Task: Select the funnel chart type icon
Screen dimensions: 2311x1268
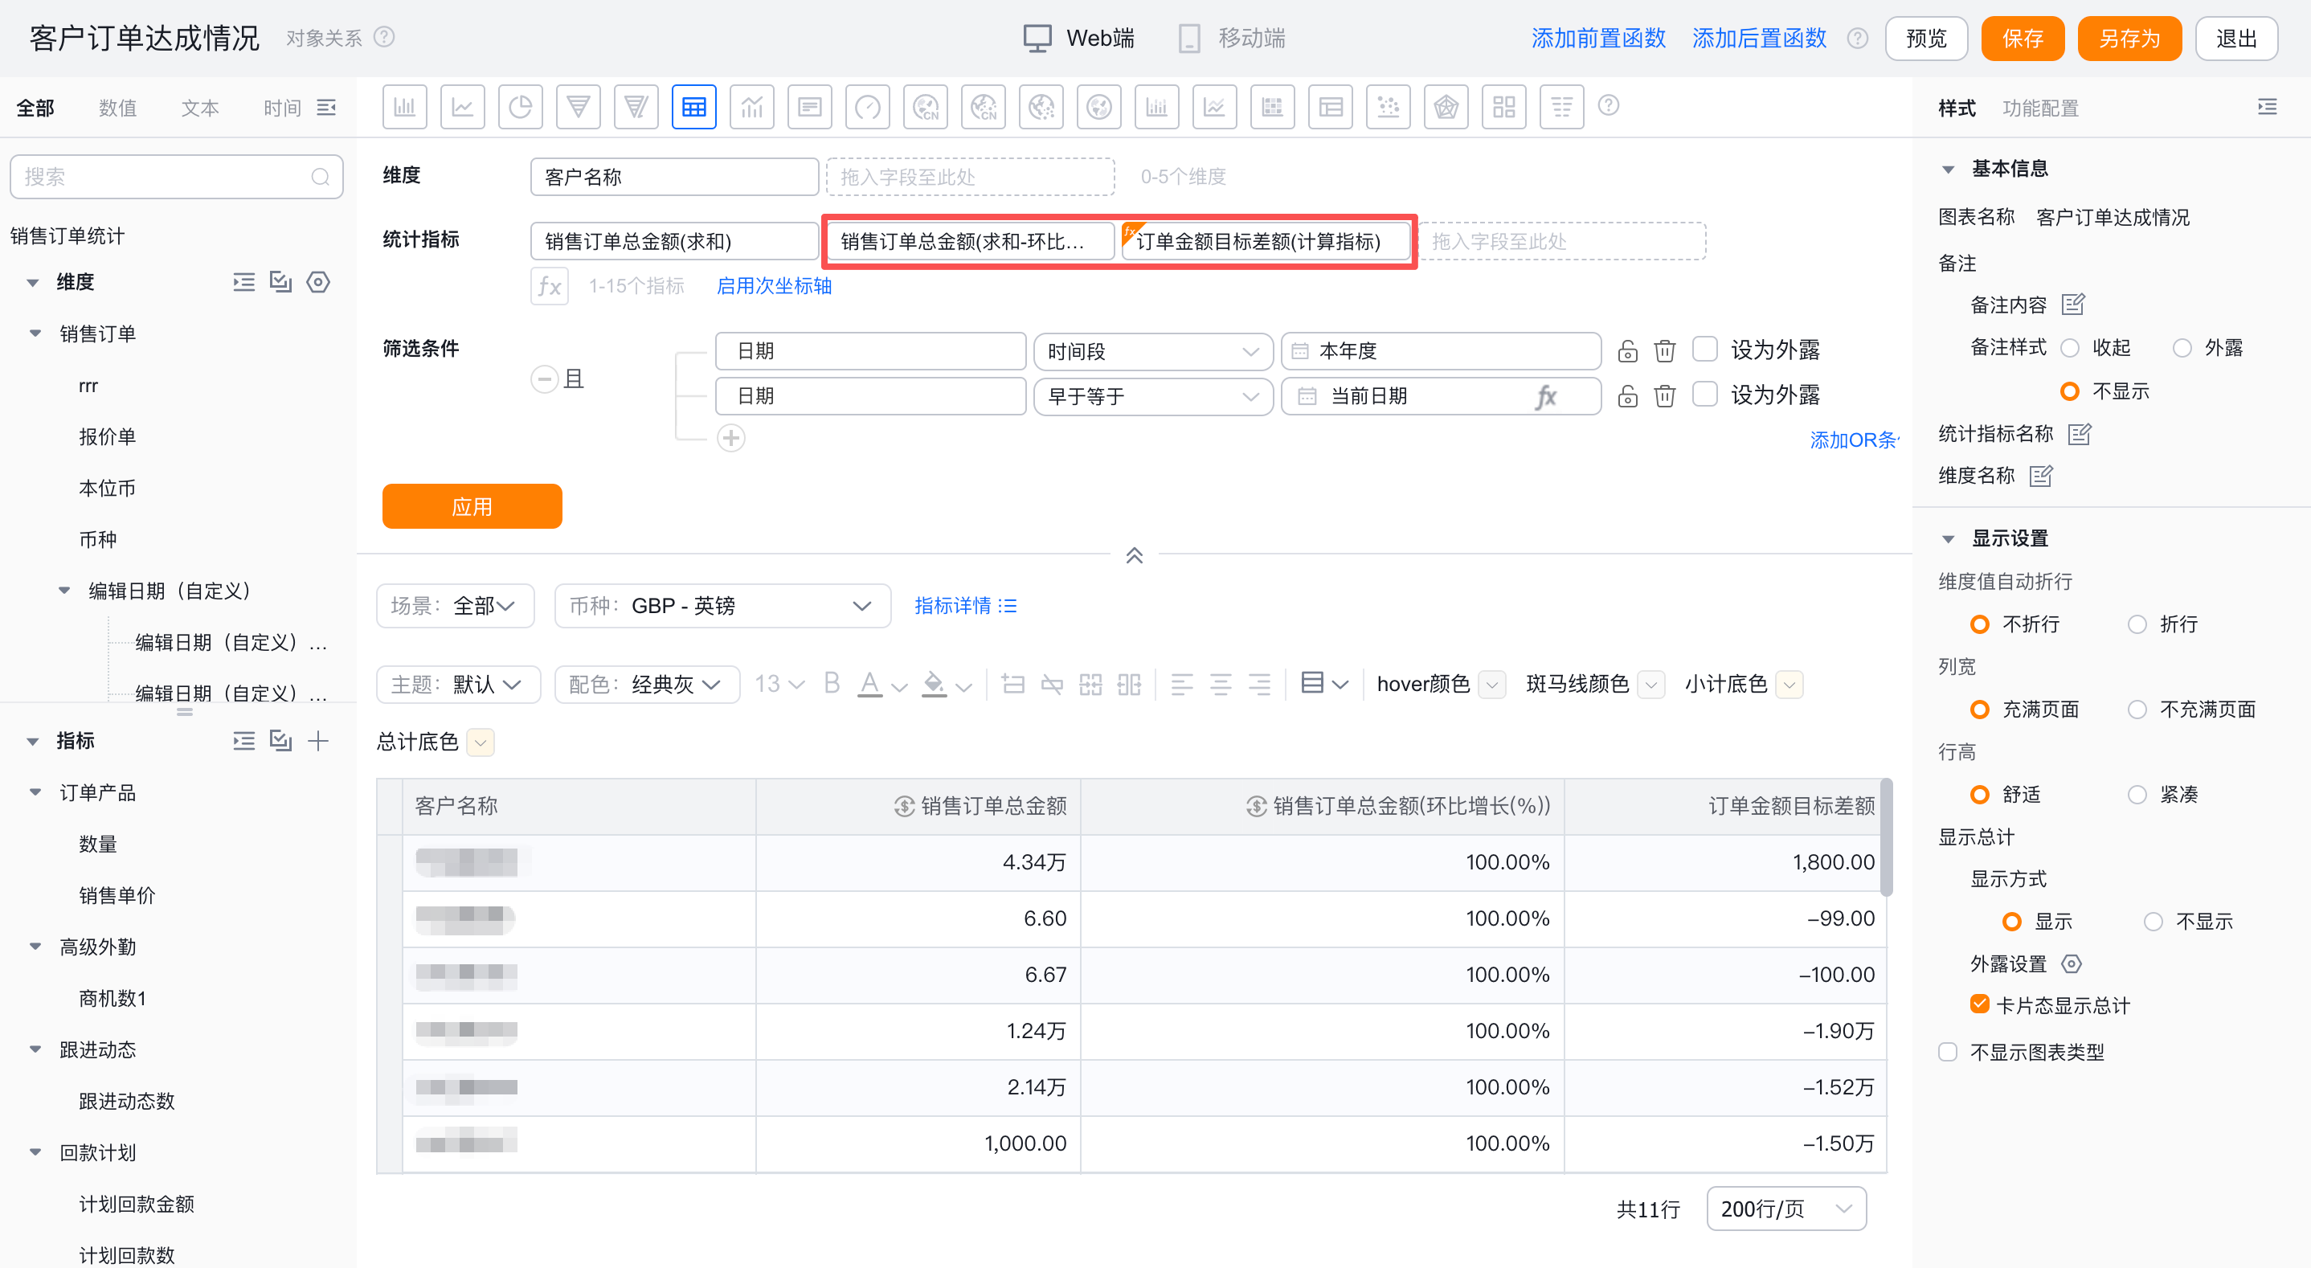Action: coord(579,108)
